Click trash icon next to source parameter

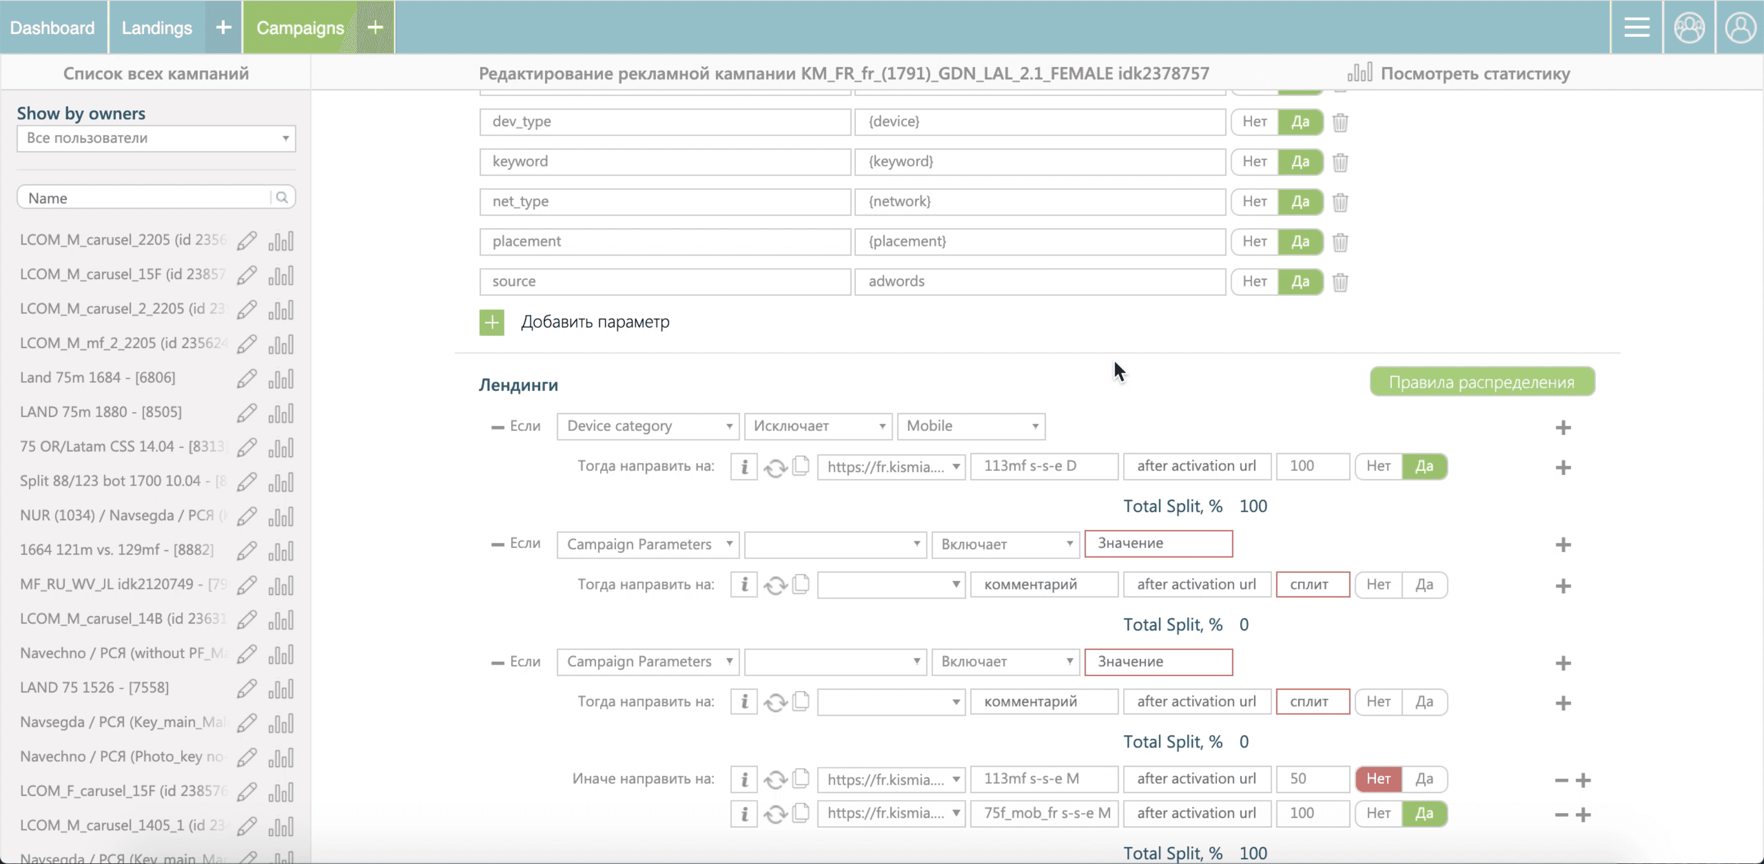(1340, 282)
